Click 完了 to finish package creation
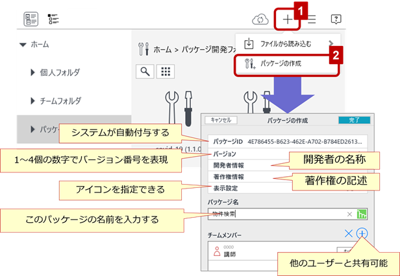This screenshot has height=276, width=400. point(354,120)
